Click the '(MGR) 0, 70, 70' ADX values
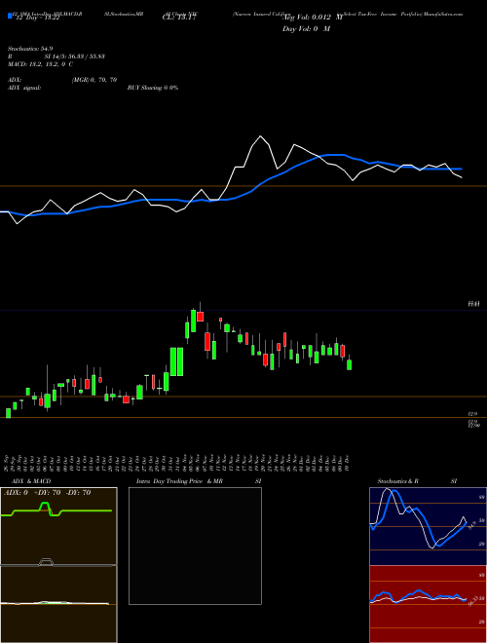The image size is (487, 643). [x=94, y=80]
